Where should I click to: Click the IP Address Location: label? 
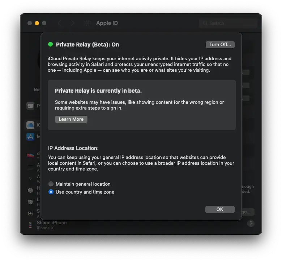73,148
